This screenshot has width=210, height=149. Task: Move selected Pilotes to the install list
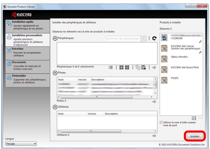coord(154,102)
